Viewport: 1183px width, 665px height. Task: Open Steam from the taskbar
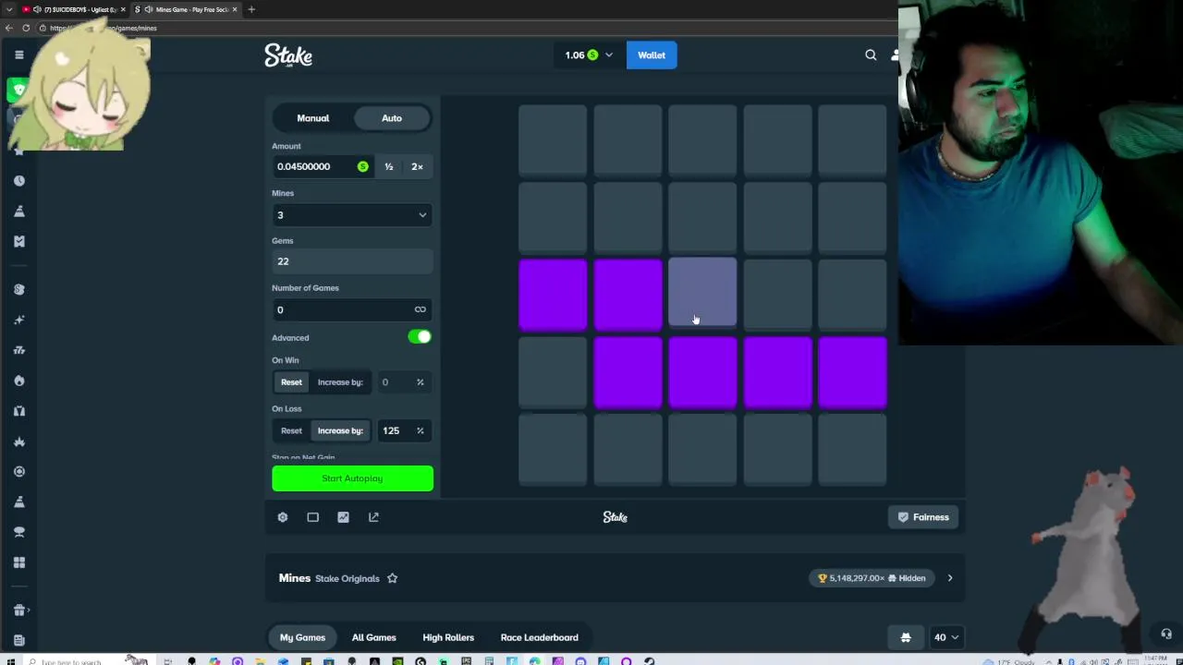[649, 661]
